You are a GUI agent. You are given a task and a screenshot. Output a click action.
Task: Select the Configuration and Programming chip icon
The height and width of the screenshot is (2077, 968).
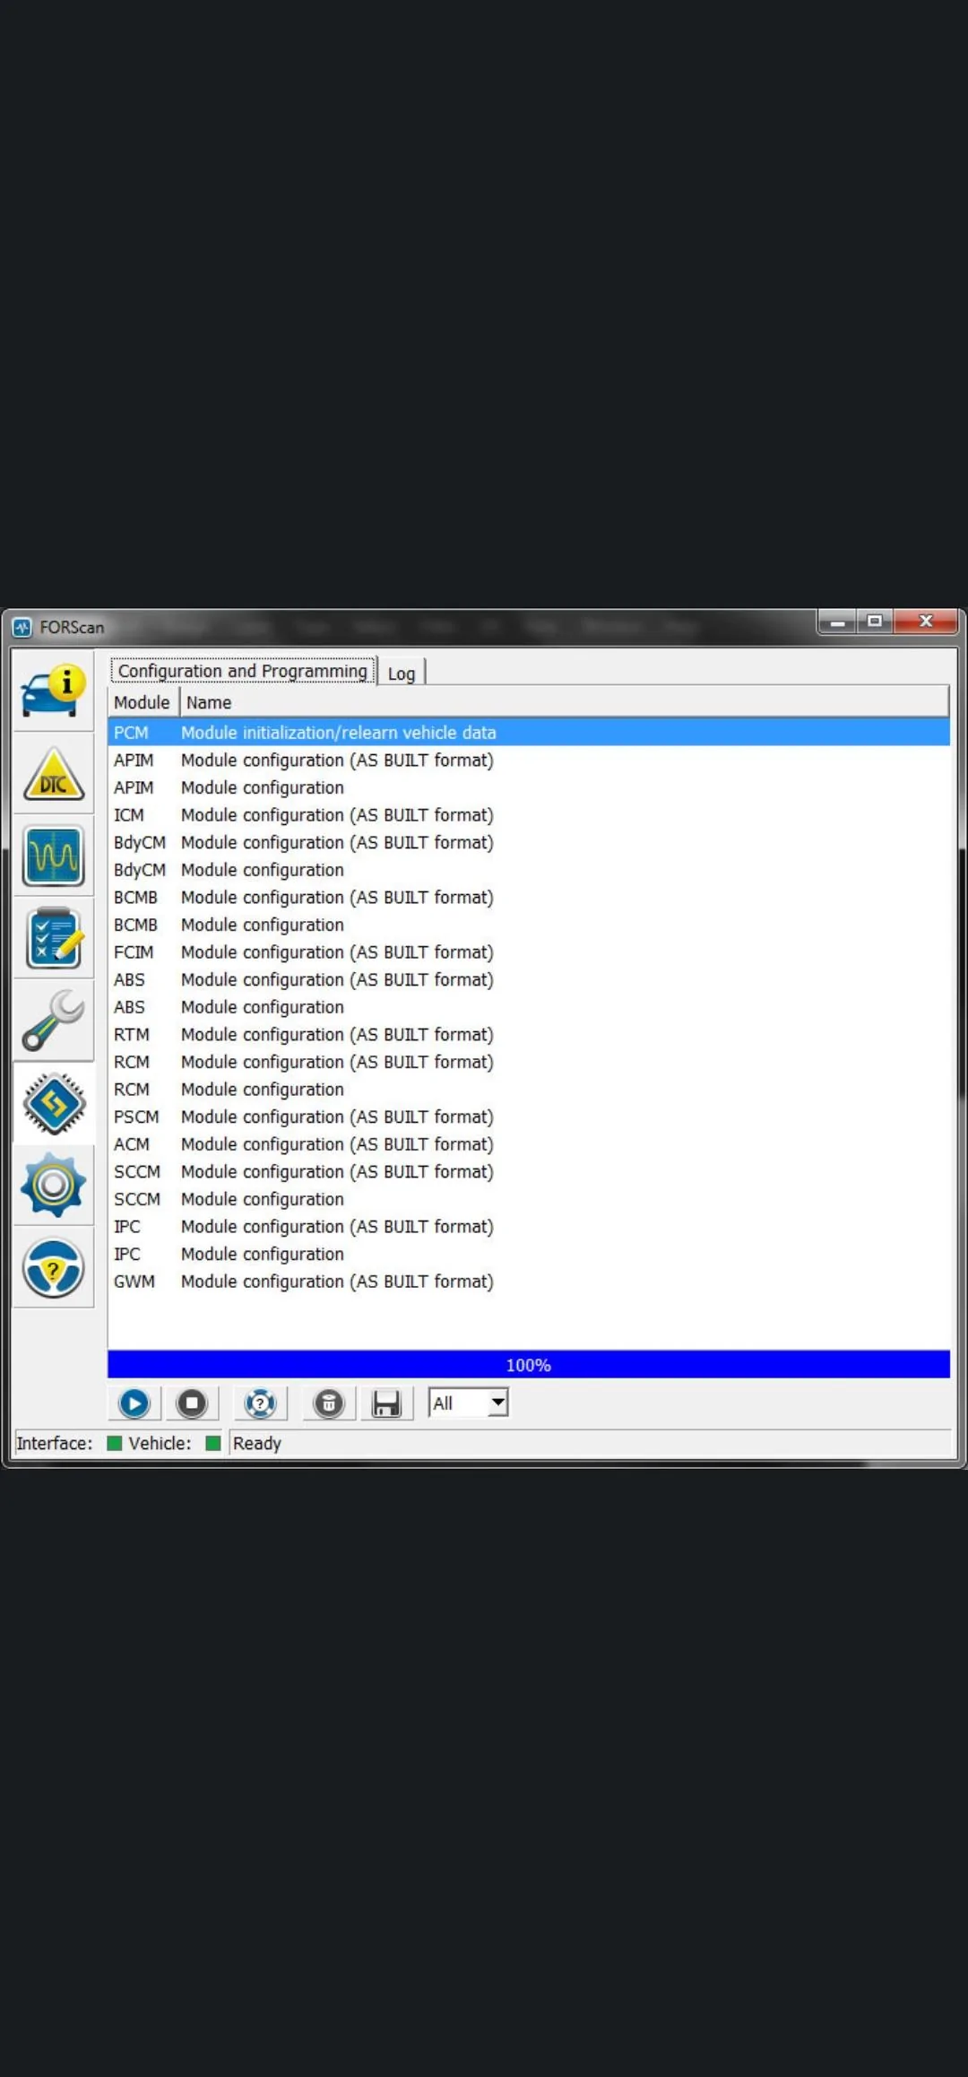[53, 1103]
